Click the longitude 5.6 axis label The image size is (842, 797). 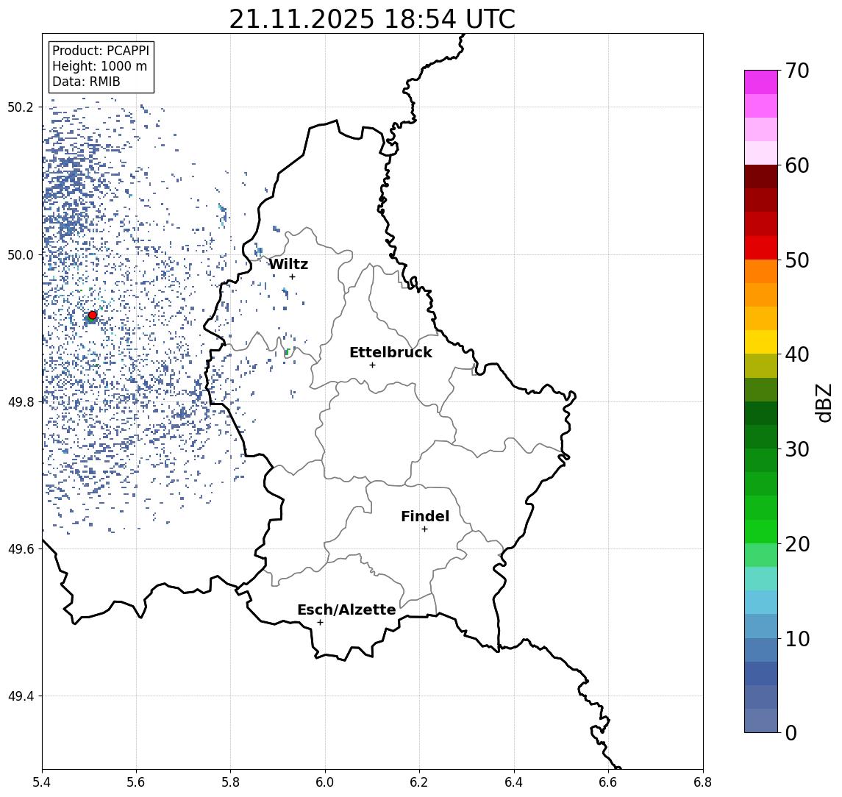tap(136, 782)
